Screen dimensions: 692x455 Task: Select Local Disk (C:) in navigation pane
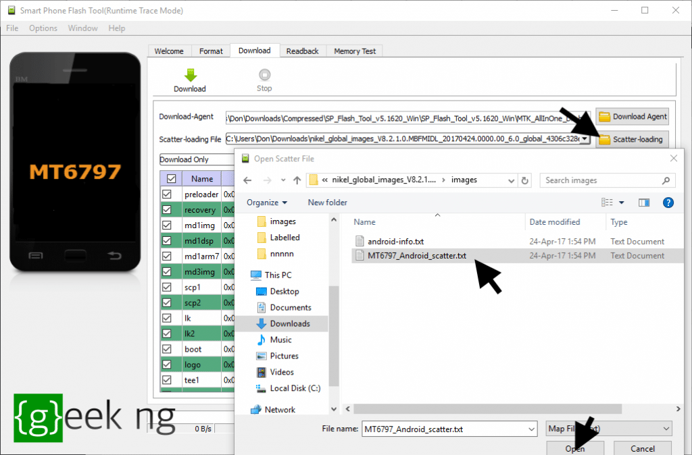pyautogui.click(x=288, y=388)
